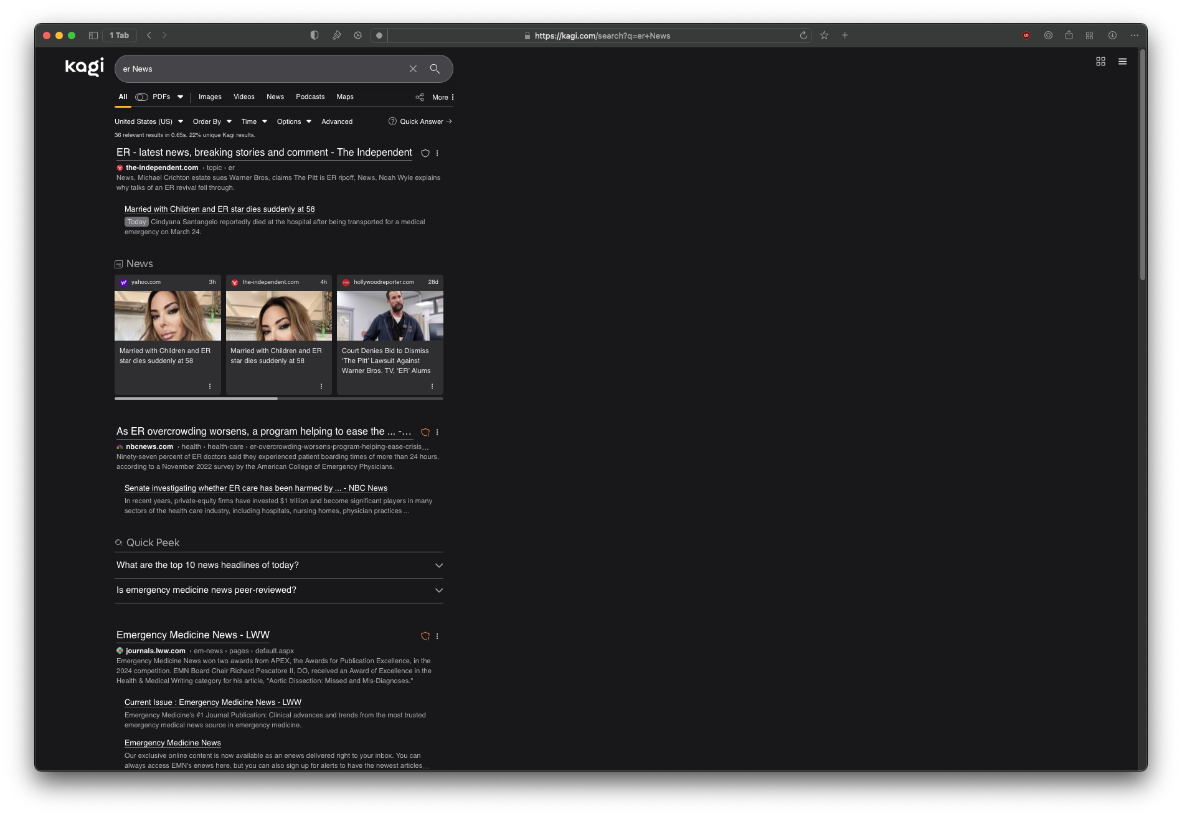
Task: Click the search magnifier icon
Action: point(435,68)
